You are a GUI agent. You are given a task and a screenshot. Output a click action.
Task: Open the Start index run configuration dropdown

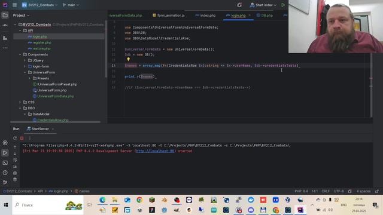(263, 5)
